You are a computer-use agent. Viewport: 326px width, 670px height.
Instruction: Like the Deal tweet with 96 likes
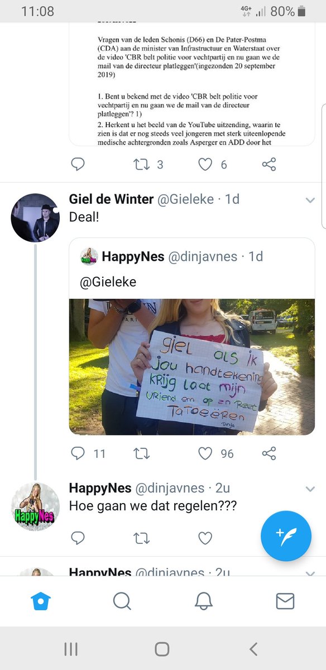pyautogui.click(x=205, y=453)
